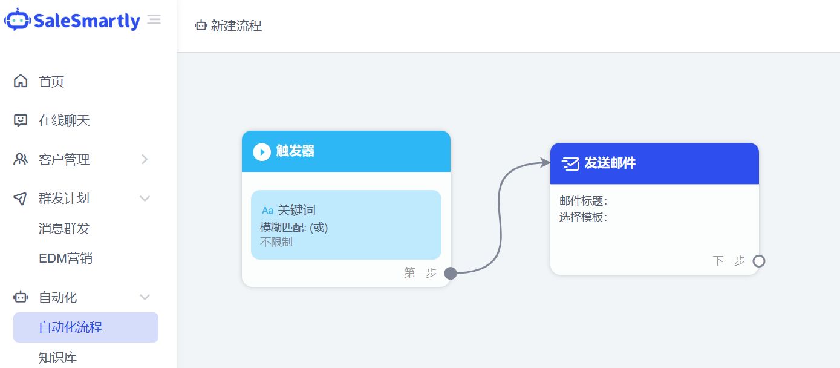
Task: Click the 不限制 text in keyword card
Action: pyautogui.click(x=276, y=242)
